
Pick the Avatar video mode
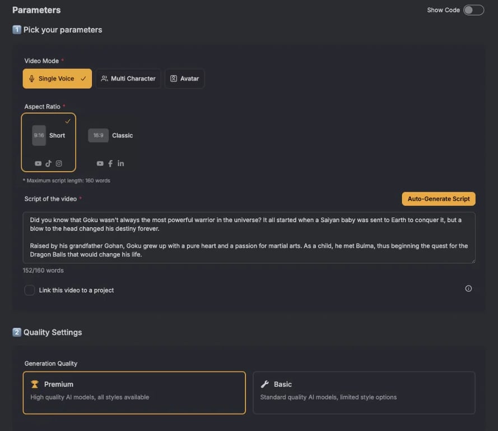(x=184, y=79)
